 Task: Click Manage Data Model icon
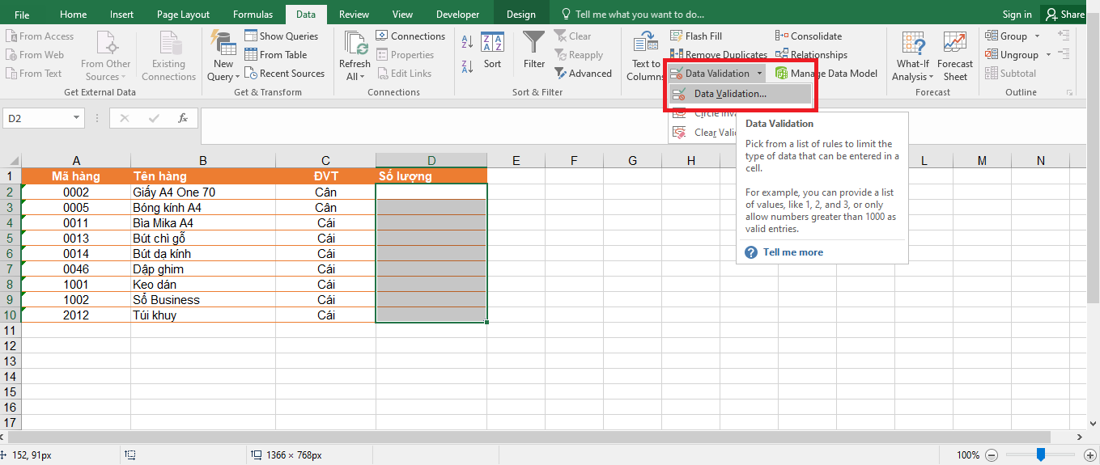pyautogui.click(x=781, y=74)
